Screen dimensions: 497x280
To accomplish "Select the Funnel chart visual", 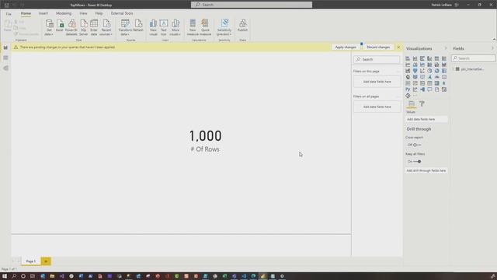I will 415,71.
